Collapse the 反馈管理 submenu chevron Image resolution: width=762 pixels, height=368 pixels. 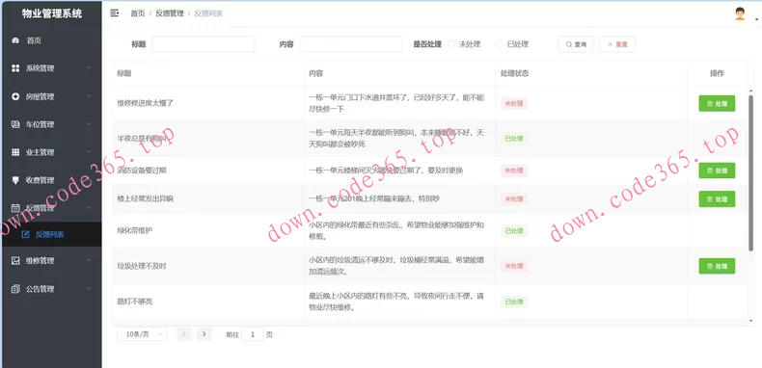89,207
